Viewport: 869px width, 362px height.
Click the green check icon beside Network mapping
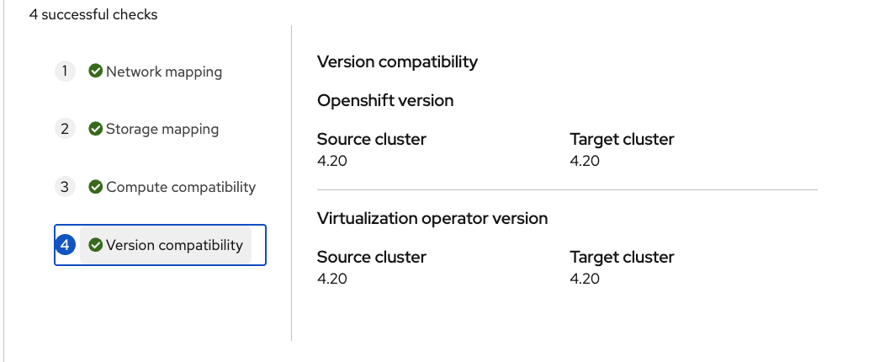tap(96, 72)
